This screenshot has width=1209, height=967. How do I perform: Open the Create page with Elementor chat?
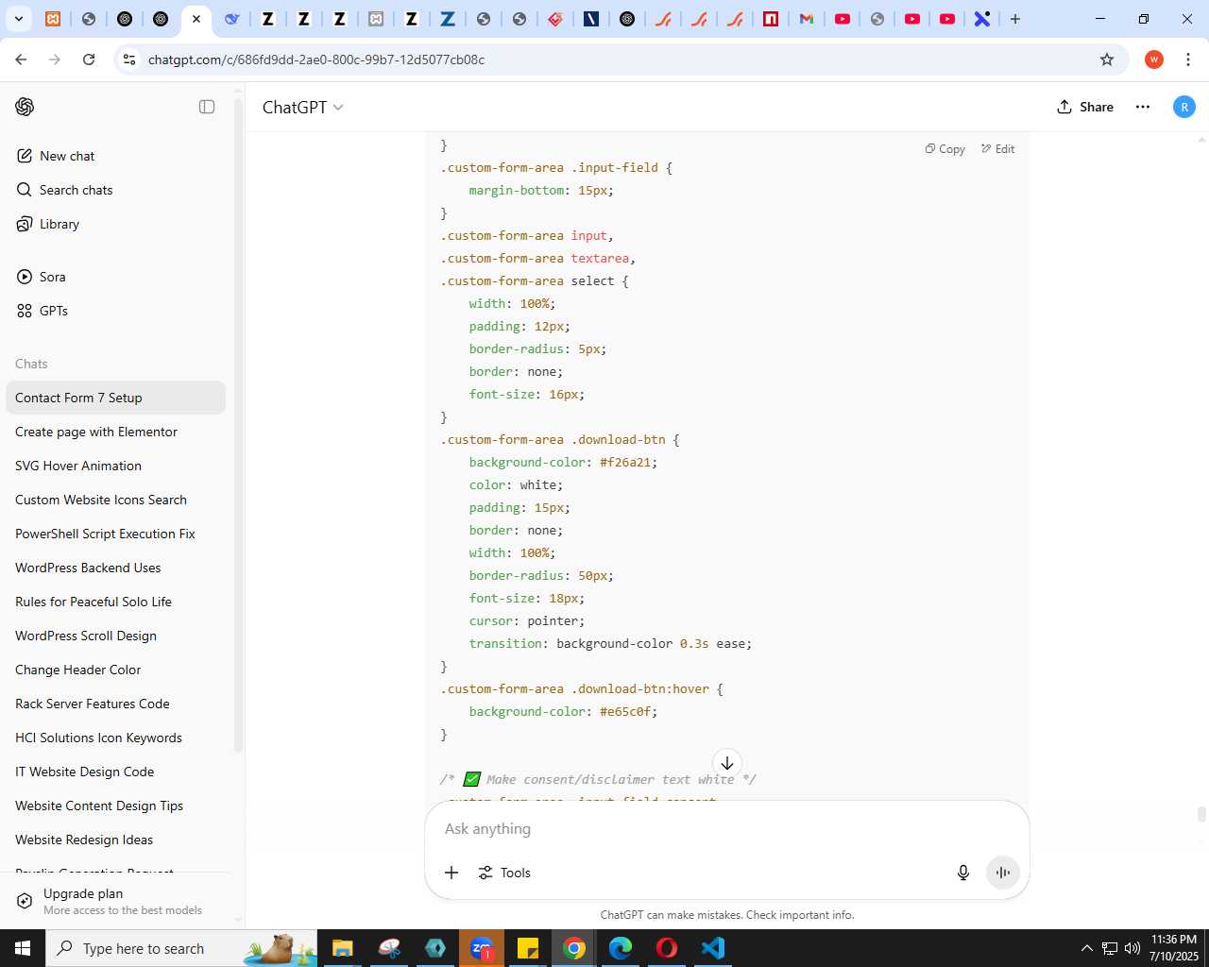115,432
